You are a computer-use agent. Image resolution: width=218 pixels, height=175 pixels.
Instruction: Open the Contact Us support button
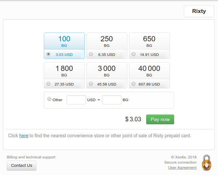(x=21, y=165)
